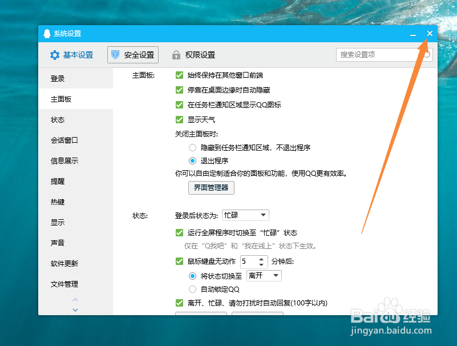Viewport: 457px width, 346px height.
Task: Select the 自动锁定QQ radio option
Action: [x=192, y=289]
